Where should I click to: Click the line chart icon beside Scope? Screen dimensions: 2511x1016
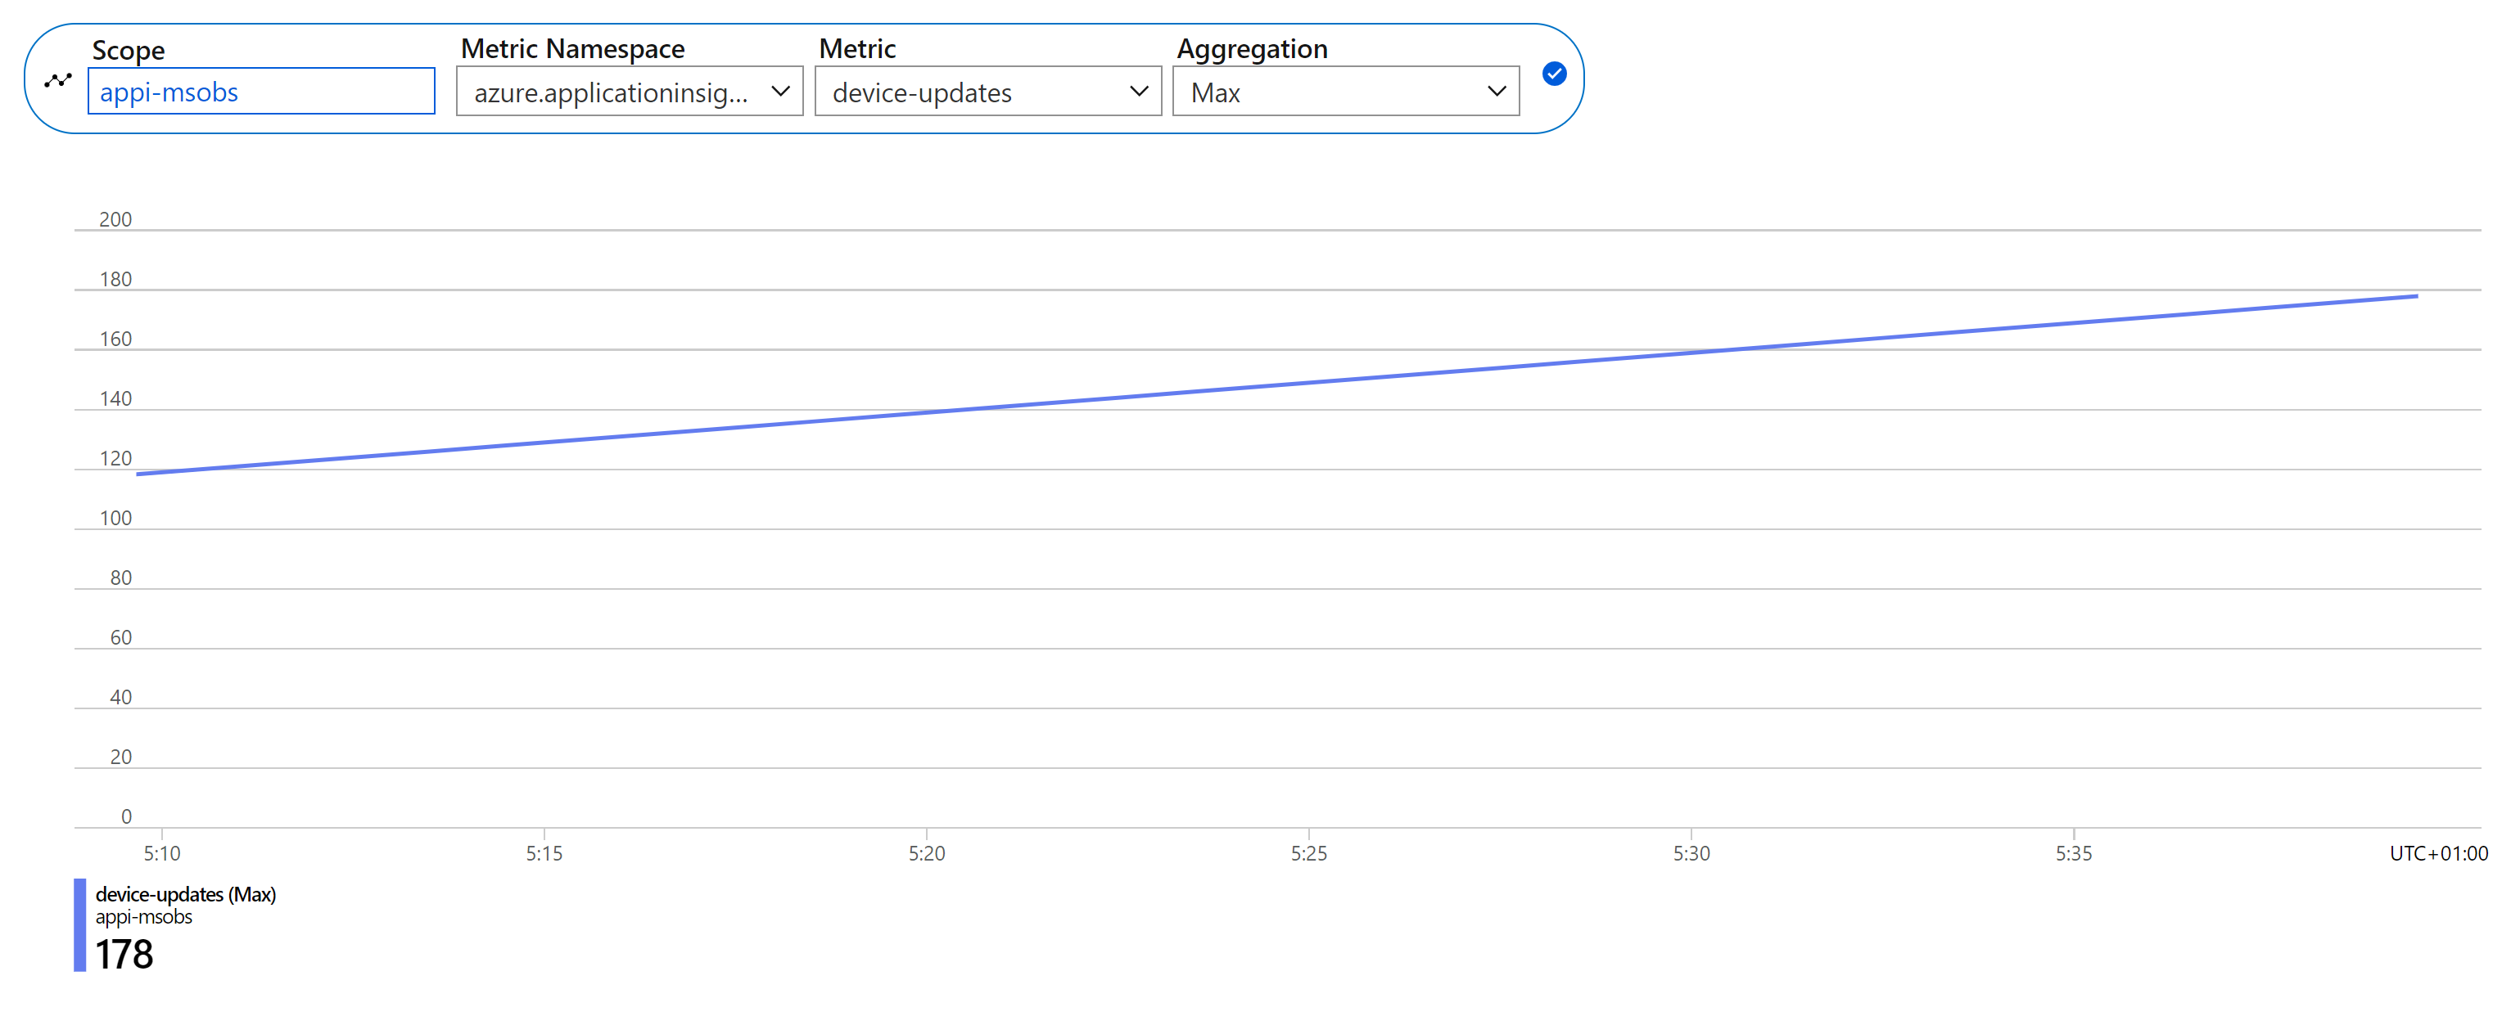pos(58,81)
